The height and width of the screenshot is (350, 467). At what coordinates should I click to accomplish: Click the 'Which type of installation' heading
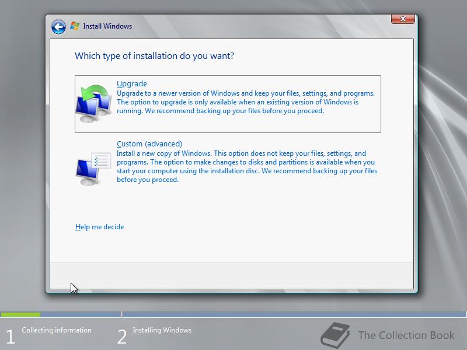click(154, 55)
